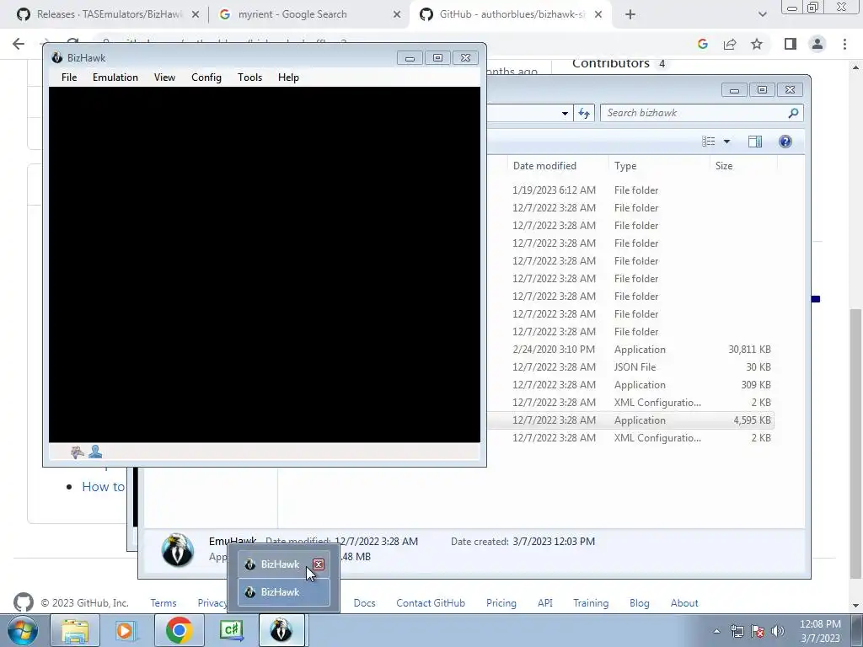This screenshot has width=863, height=647.
Task: Open Windows Explorer from the taskbar
Action: [75, 630]
